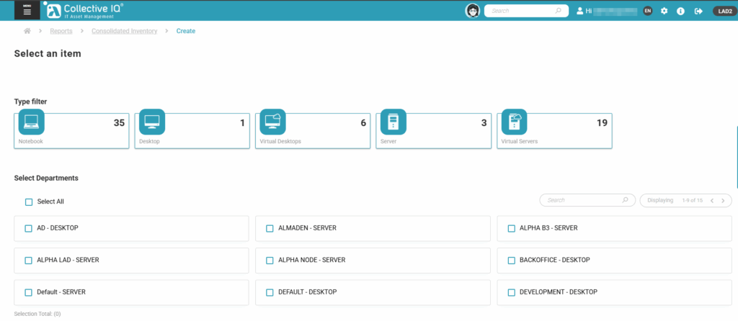
Task: Go to home via breadcrumb icon
Action: pyautogui.click(x=27, y=31)
